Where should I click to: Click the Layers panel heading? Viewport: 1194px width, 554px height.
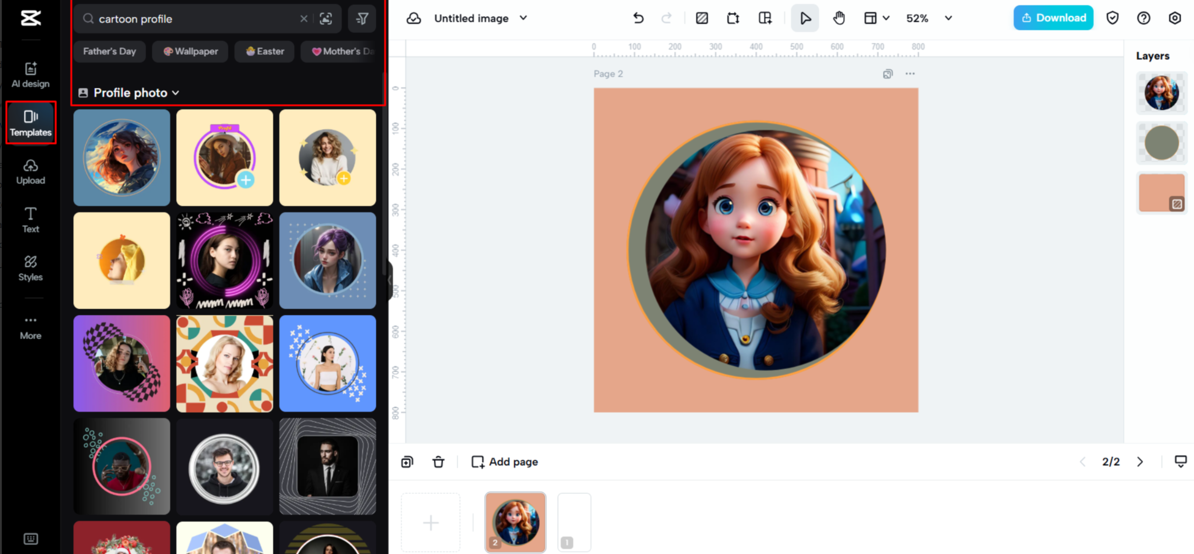click(x=1152, y=56)
